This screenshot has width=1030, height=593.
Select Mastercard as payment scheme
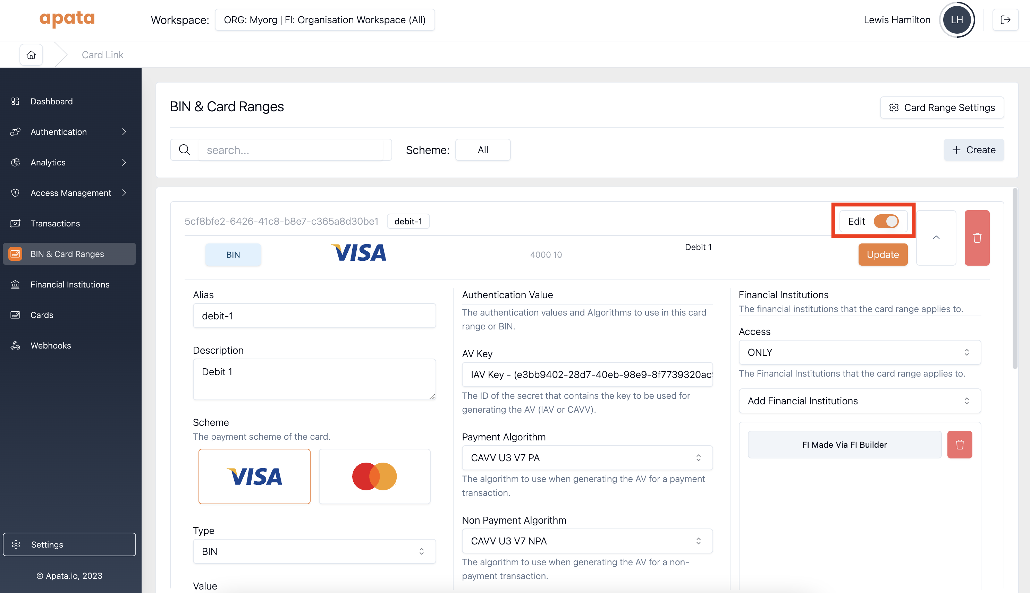pyautogui.click(x=374, y=476)
